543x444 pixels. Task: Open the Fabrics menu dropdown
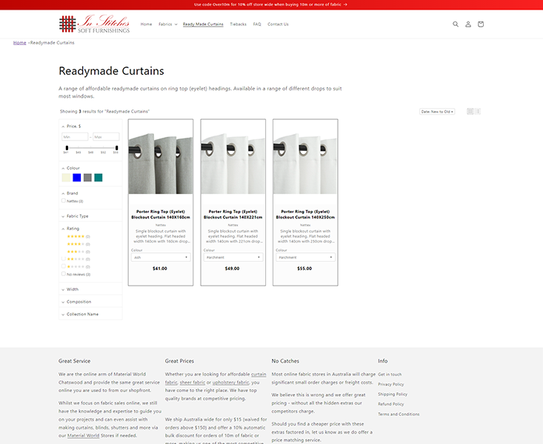click(168, 24)
